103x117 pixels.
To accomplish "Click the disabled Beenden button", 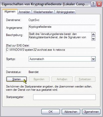I will [x=39, y=79].
